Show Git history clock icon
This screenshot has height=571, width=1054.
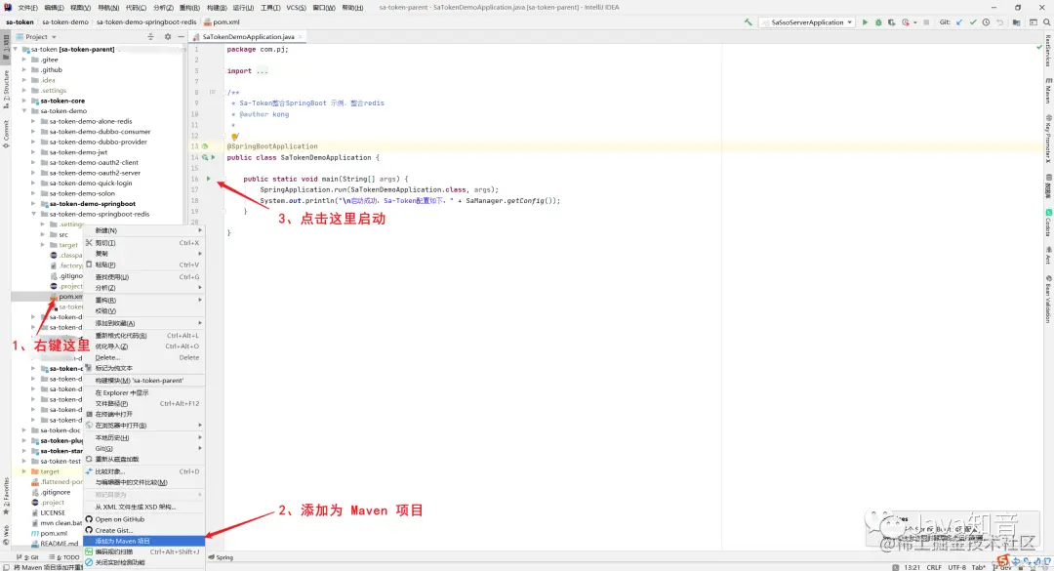pos(986,22)
